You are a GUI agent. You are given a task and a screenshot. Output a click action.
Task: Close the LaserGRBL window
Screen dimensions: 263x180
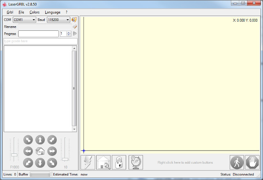[254, 3]
